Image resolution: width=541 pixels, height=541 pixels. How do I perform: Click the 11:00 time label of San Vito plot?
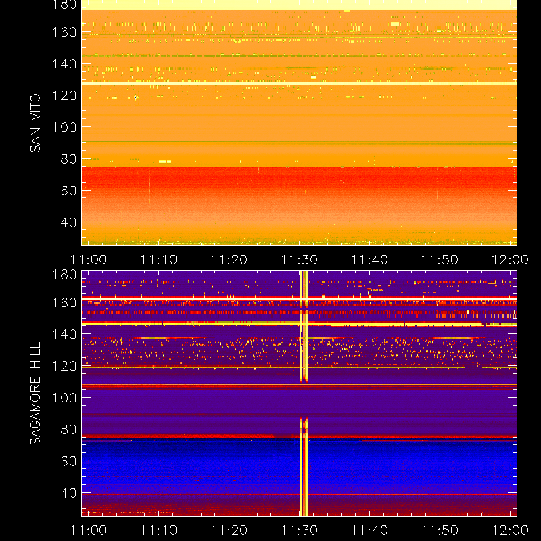point(89,260)
